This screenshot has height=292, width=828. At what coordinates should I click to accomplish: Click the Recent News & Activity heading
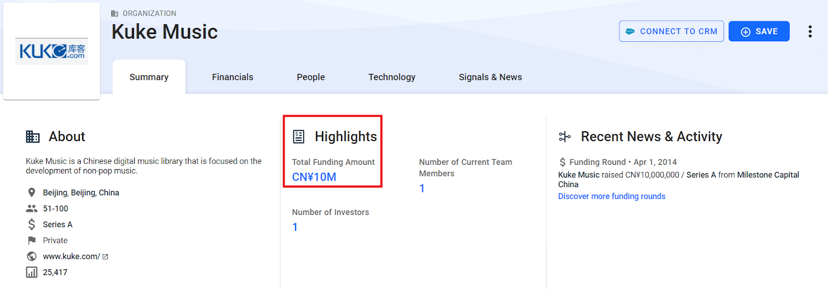tap(652, 136)
